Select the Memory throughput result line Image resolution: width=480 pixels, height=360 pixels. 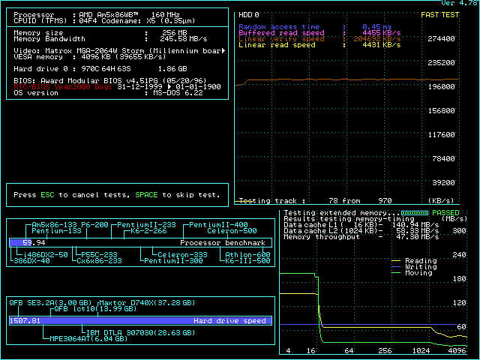point(361,237)
